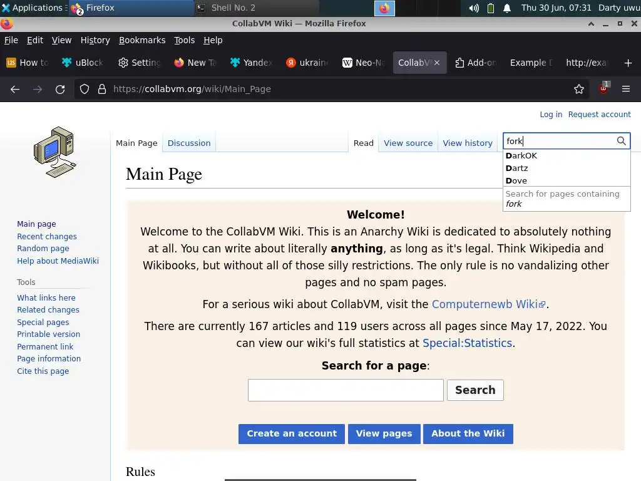
Task: Open Recent changes in sidebar
Action: tap(46, 236)
